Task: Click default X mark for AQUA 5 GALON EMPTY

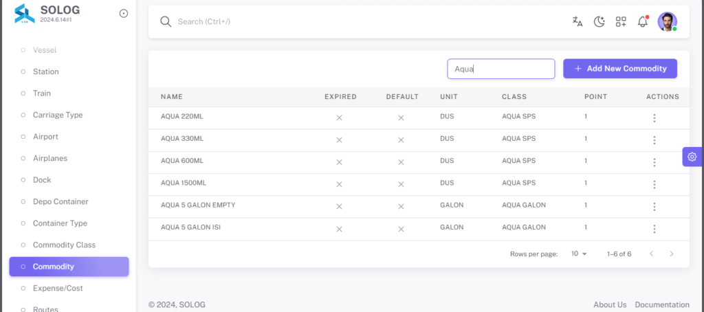Action: coord(401,206)
